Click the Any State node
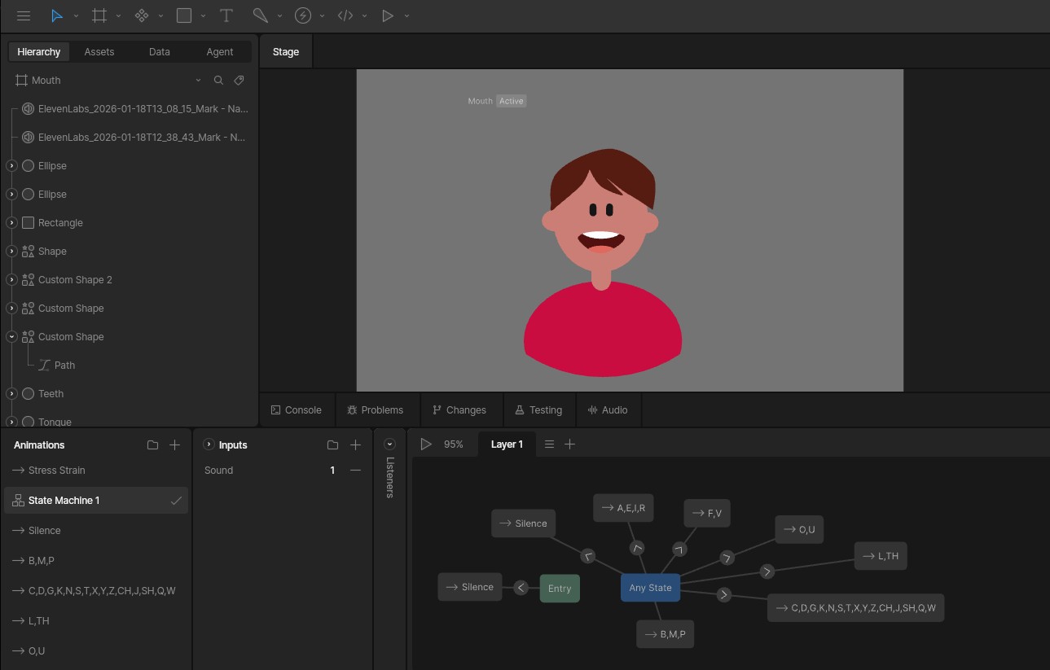1050x670 pixels. click(x=650, y=588)
